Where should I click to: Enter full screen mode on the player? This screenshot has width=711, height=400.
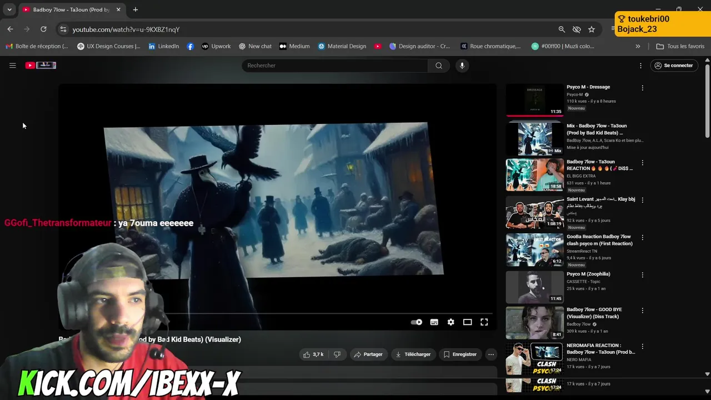coord(484,322)
